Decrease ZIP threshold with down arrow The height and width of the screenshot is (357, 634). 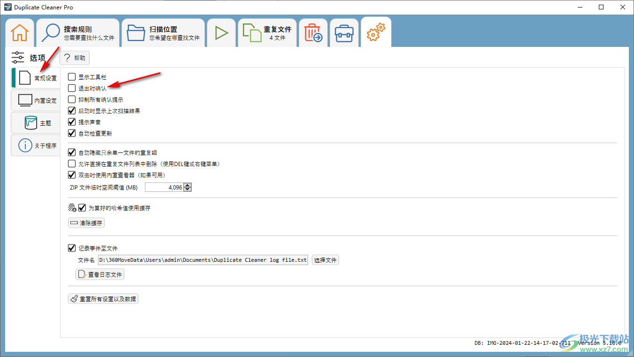pos(188,190)
